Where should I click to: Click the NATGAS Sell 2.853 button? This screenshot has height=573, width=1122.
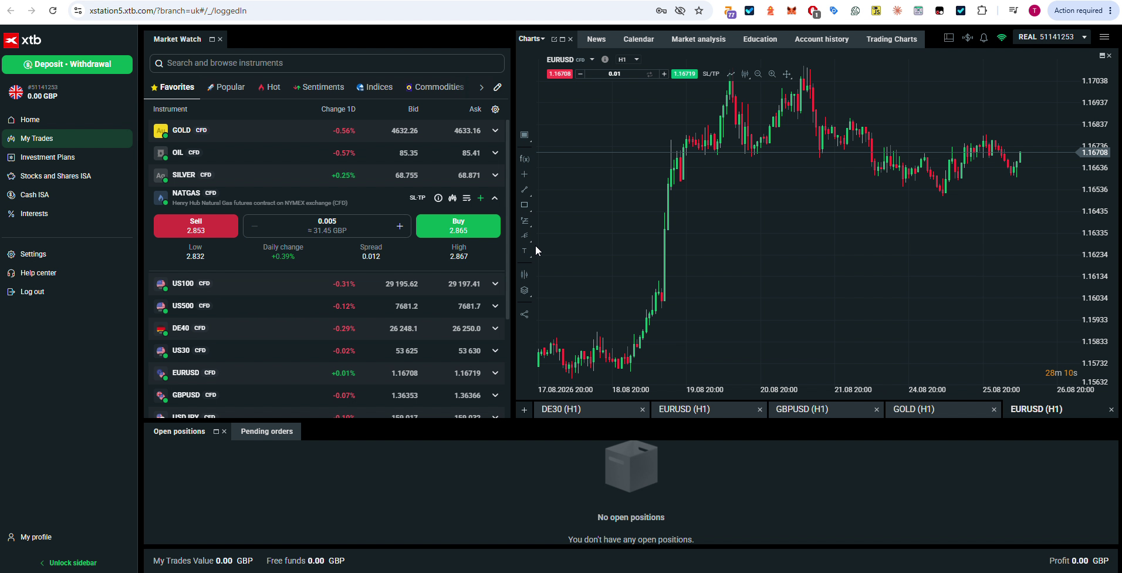click(196, 226)
